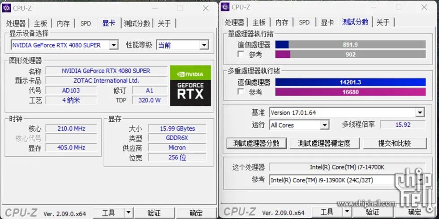Screen dimensions: 439x219
Task: Click the ZOTAC International Ltd. field
Action: 106,81
